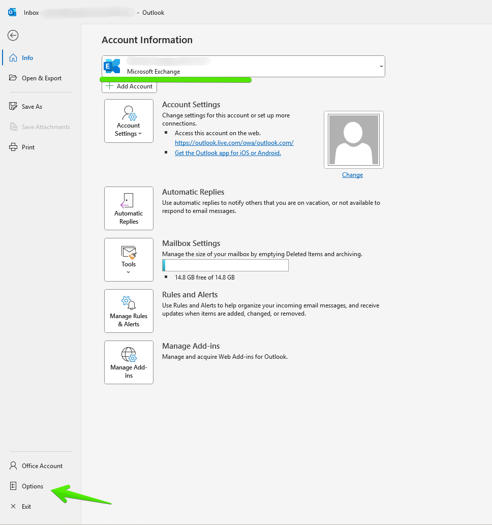Screen dimensions: 492x525
Task: Click the Account Settings heading text
Action: (191, 105)
